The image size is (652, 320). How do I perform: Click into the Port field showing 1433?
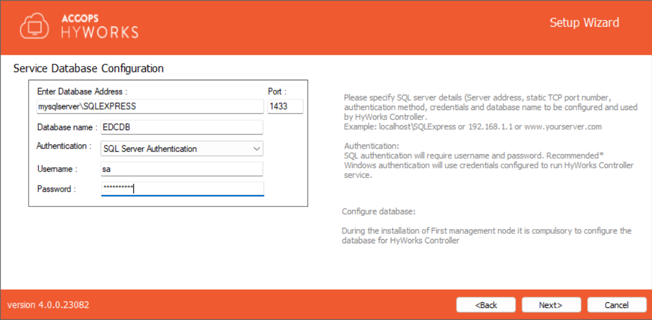(285, 106)
